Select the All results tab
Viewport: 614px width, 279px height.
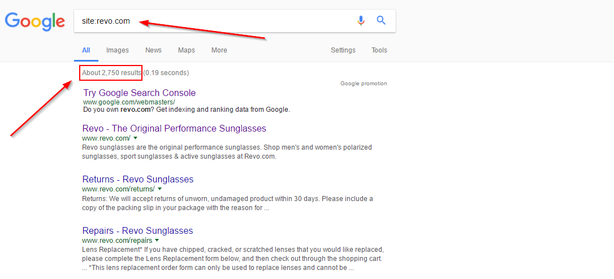(86, 50)
